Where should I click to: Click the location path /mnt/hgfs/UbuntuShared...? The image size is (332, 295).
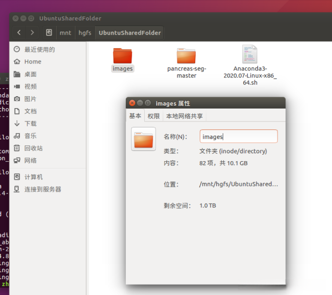(x=239, y=184)
